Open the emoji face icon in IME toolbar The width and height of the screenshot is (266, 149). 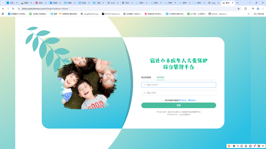coord(242,146)
